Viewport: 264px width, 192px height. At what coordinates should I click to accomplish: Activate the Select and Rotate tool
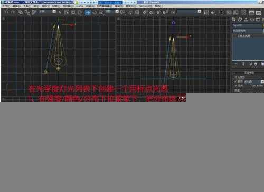coord(95,12)
